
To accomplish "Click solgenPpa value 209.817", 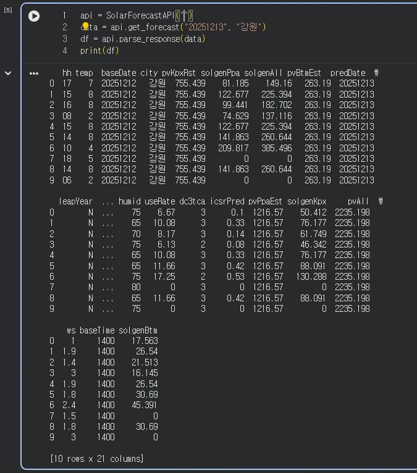I will [x=234, y=148].
